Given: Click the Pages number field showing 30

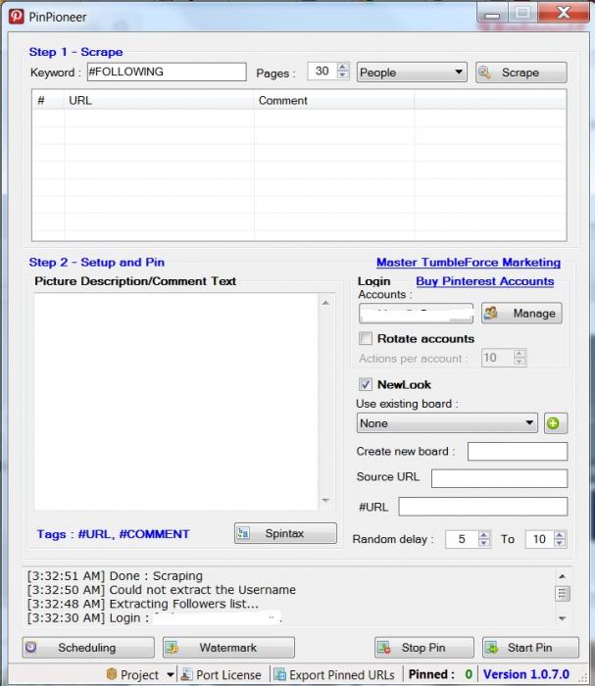Looking at the screenshot, I should 322,72.
